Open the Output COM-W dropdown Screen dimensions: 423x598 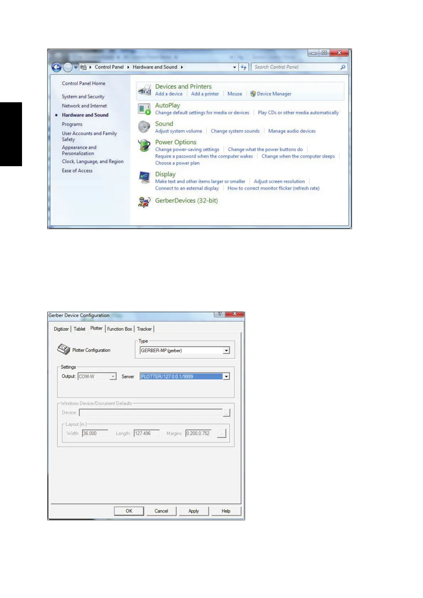click(x=113, y=376)
